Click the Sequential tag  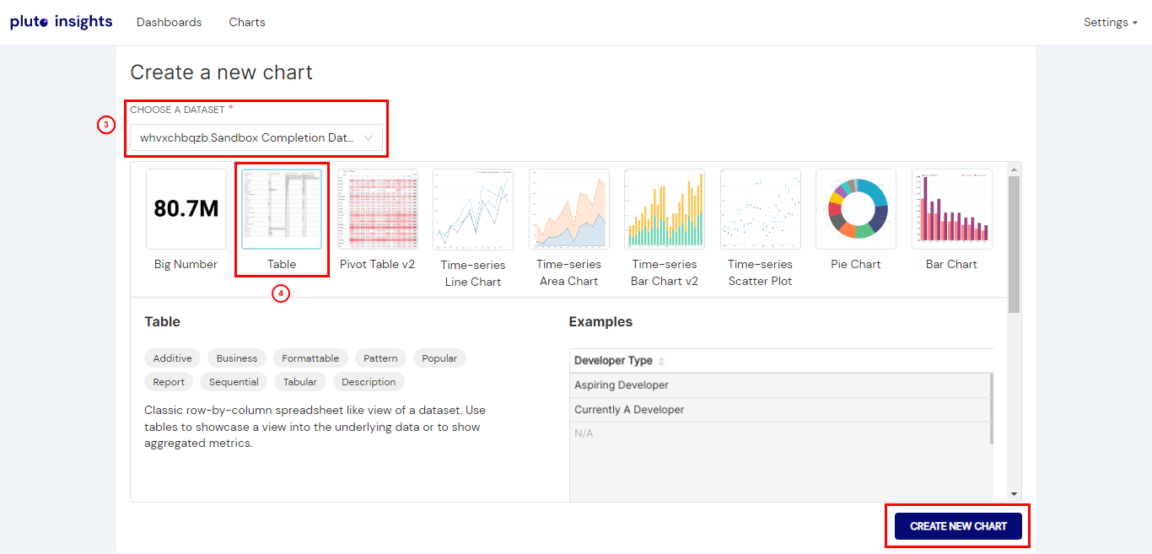click(234, 382)
